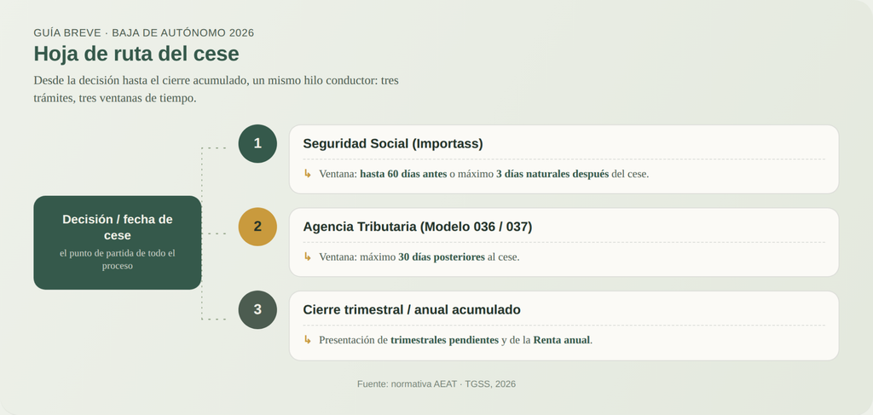This screenshot has height=415, width=873.
Task: Click the subtitle starting Desde la decisión hasta
Action: tap(216, 89)
